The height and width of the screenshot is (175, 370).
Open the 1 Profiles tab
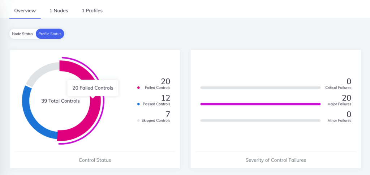92,10
